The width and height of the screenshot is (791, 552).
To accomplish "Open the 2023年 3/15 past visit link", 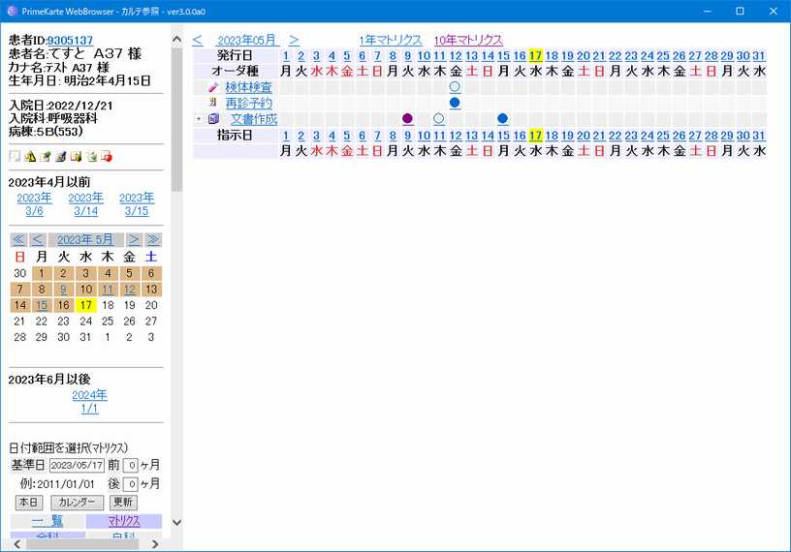I will pyautogui.click(x=137, y=204).
